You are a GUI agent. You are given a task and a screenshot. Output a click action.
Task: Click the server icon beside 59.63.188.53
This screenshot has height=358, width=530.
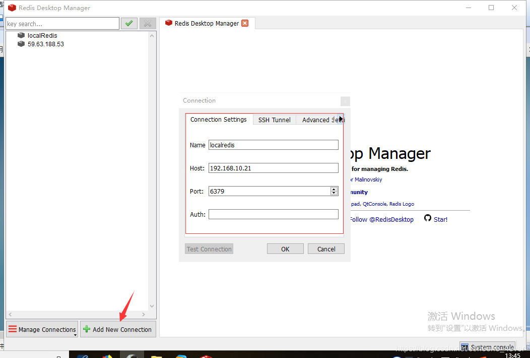click(x=21, y=44)
